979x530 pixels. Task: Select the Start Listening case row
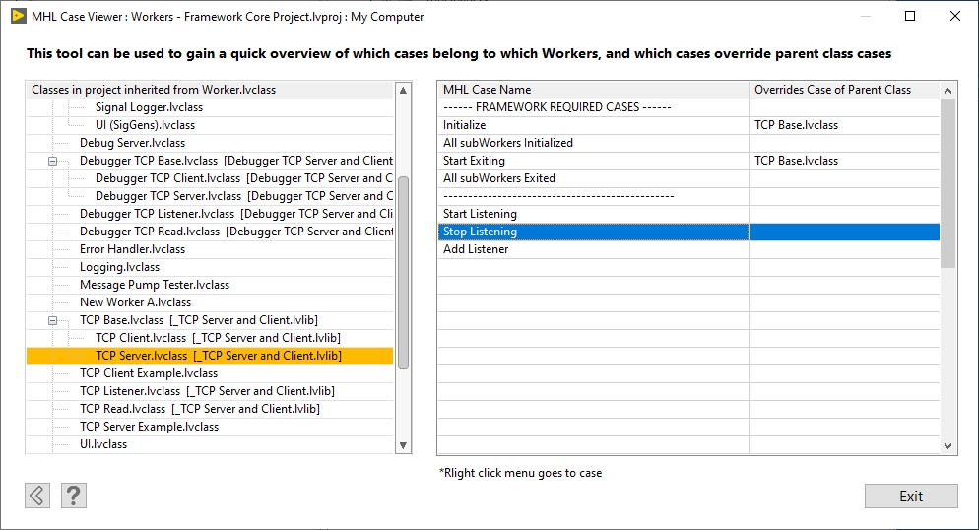(x=480, y=214)
